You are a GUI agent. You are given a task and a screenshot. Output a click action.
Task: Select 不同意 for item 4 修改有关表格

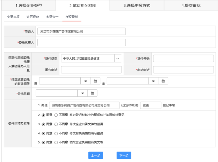(56, 133)
